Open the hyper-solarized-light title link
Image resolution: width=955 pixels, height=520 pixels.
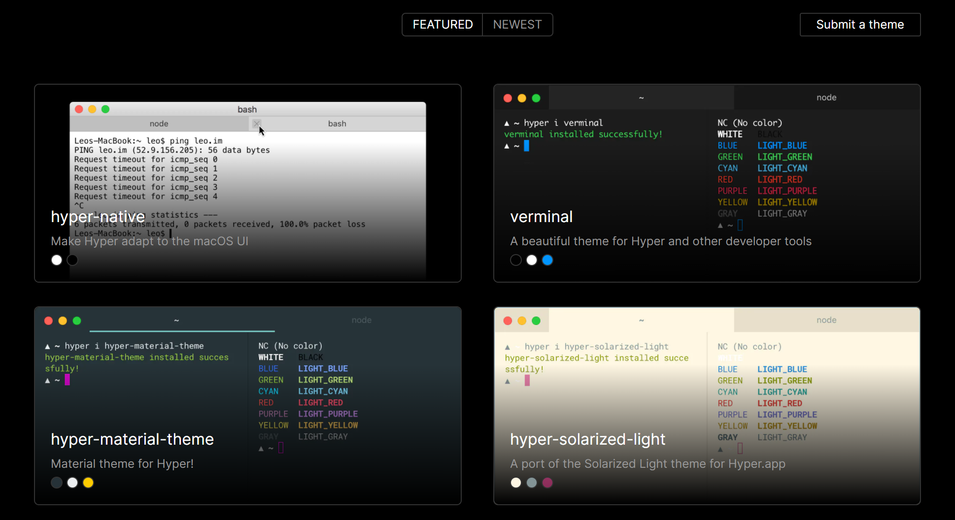pyautogui.click(x=587, y=439)
